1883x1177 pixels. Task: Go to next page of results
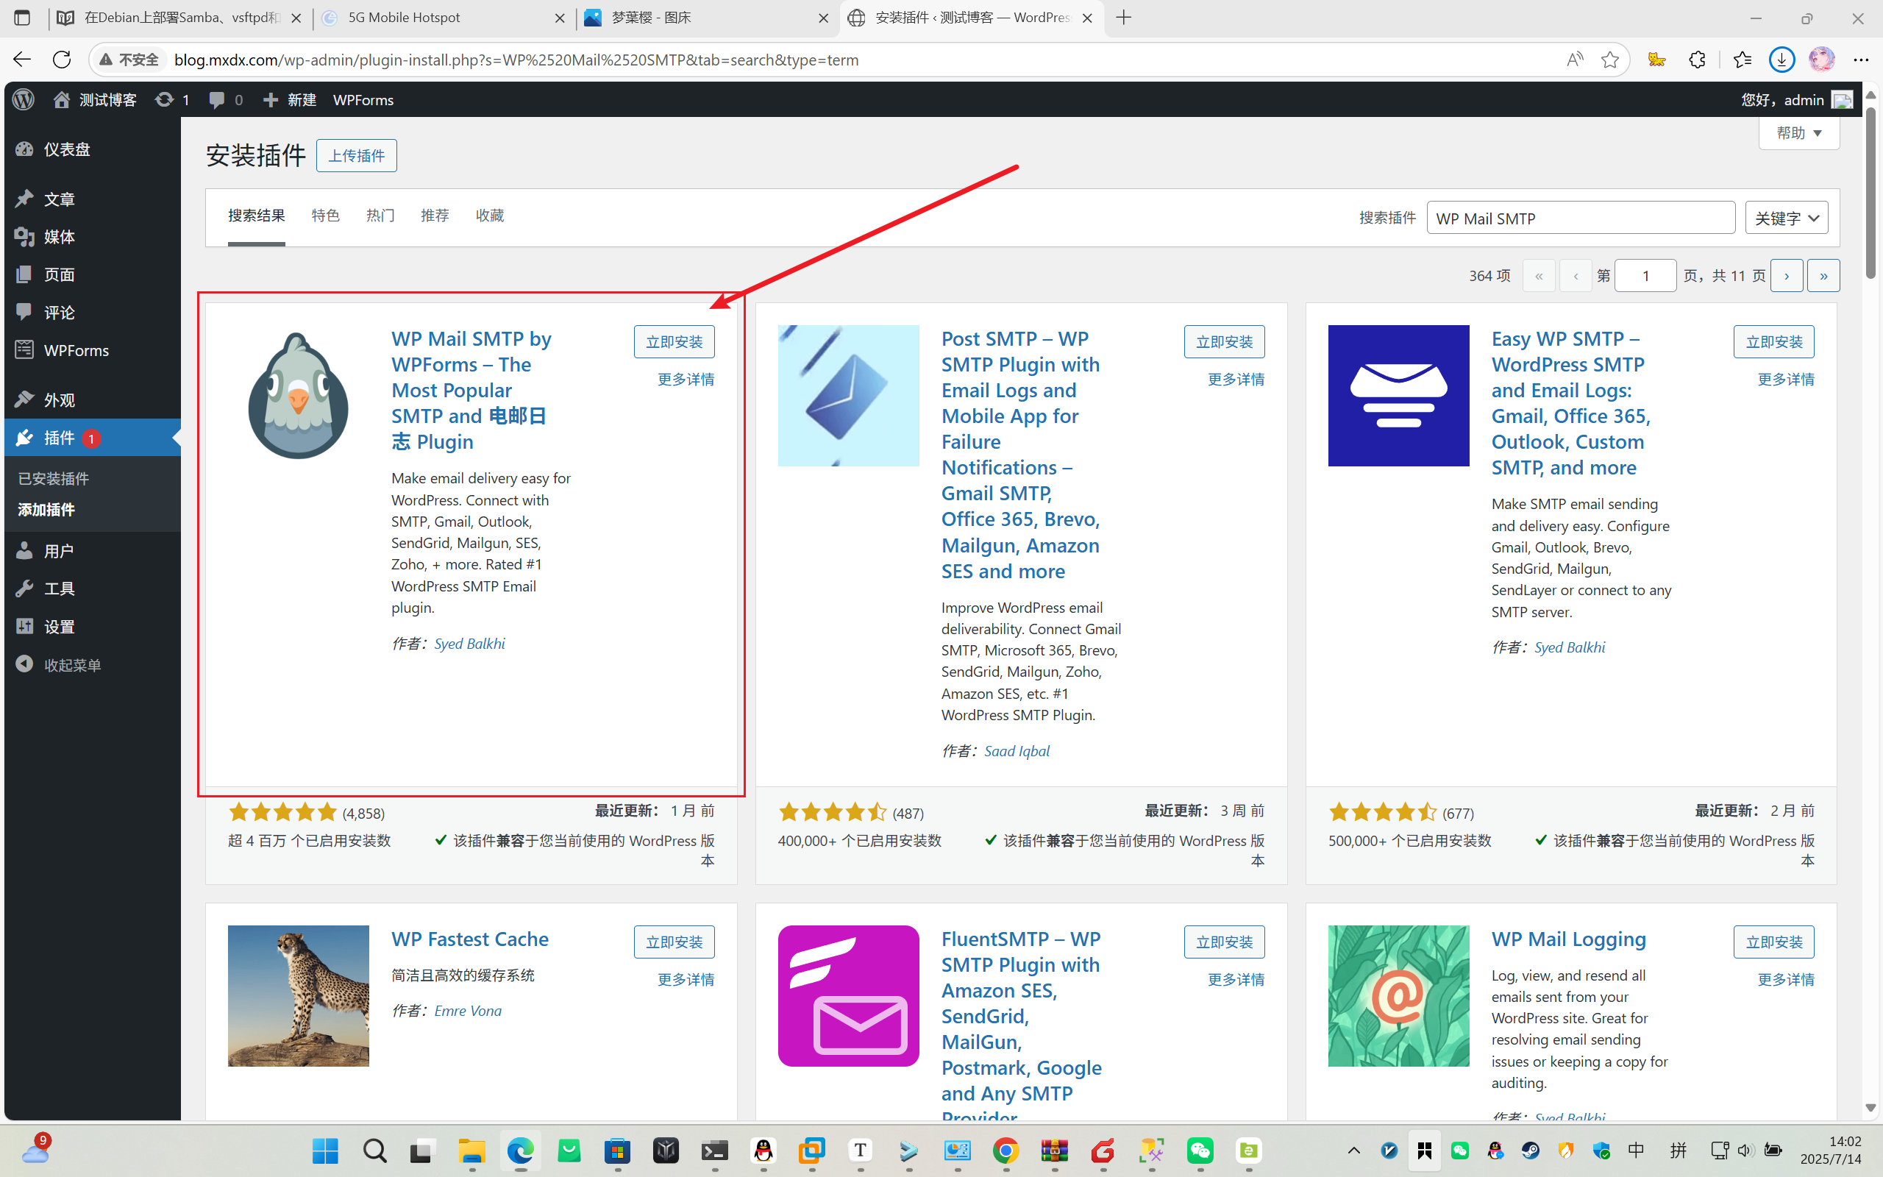[1786, 276]
